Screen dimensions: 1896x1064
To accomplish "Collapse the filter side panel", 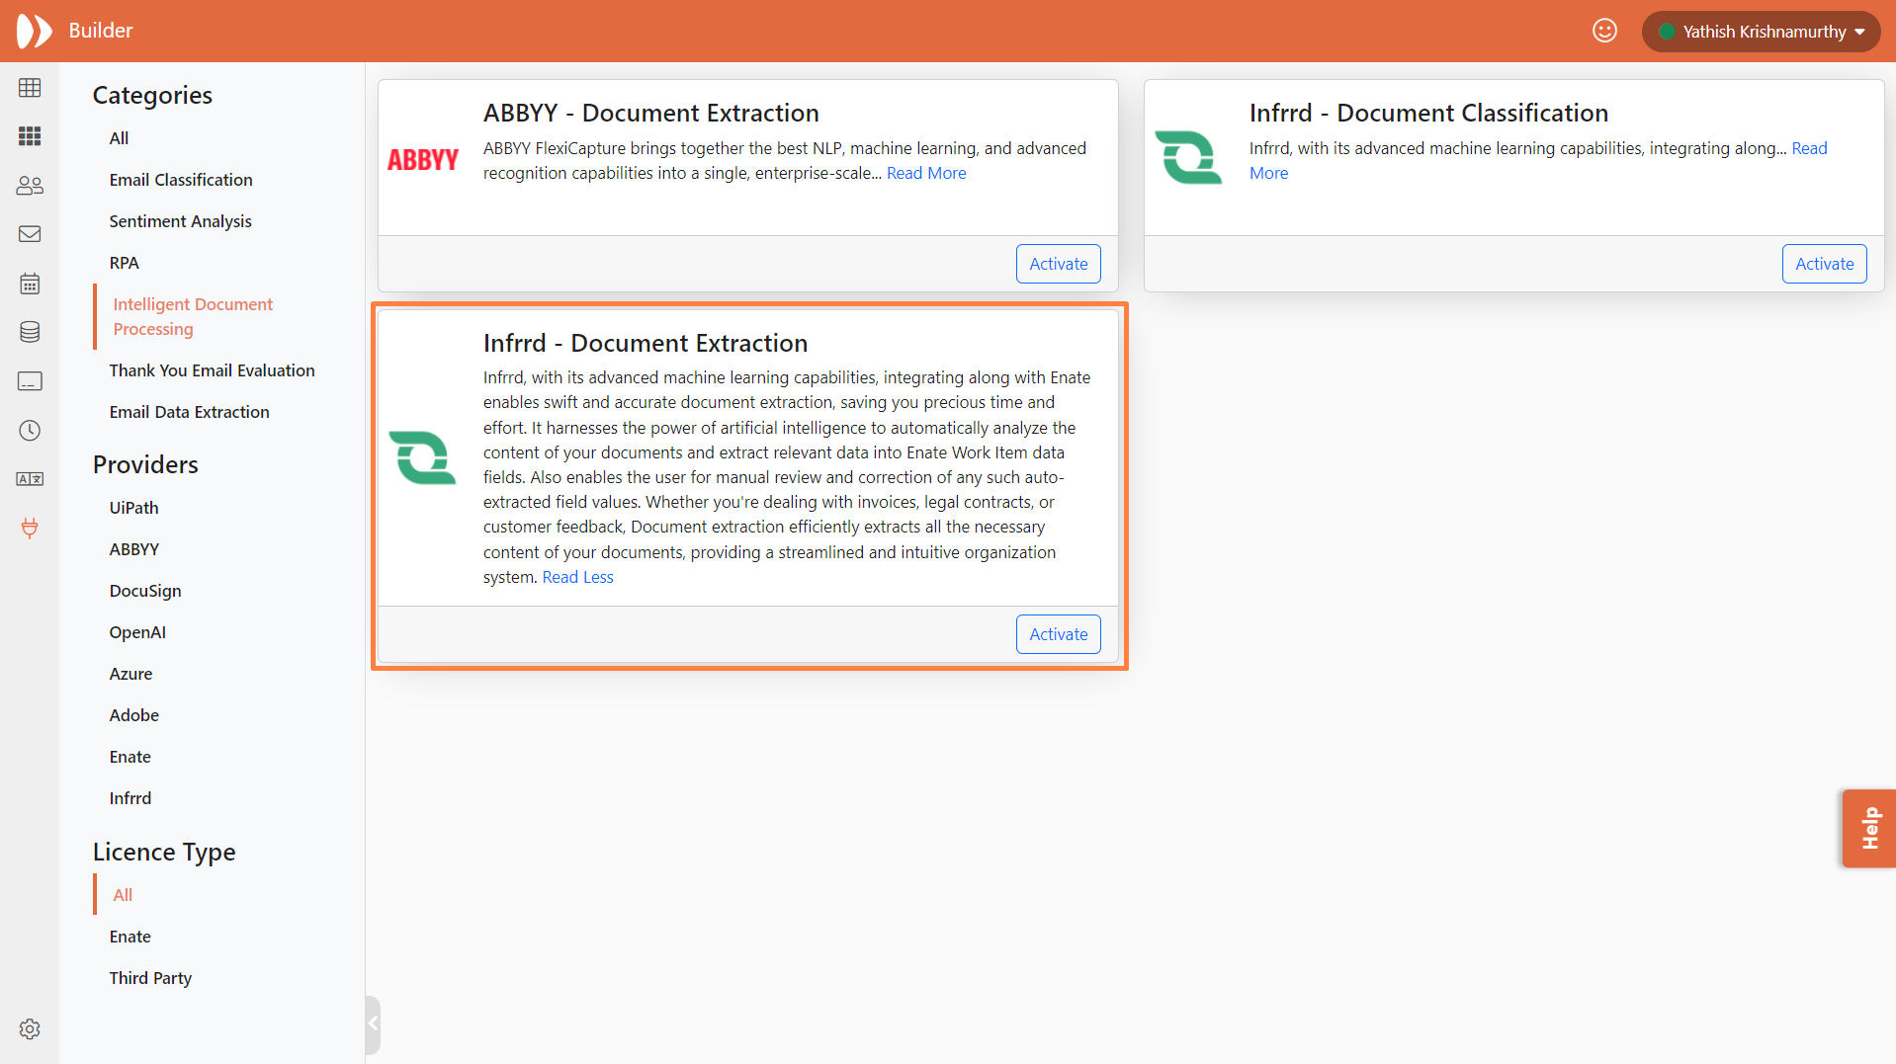I will pos(373,1023).
